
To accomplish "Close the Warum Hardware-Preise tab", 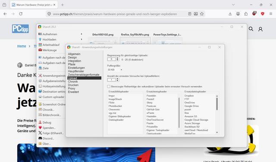I will click(54, 5).
